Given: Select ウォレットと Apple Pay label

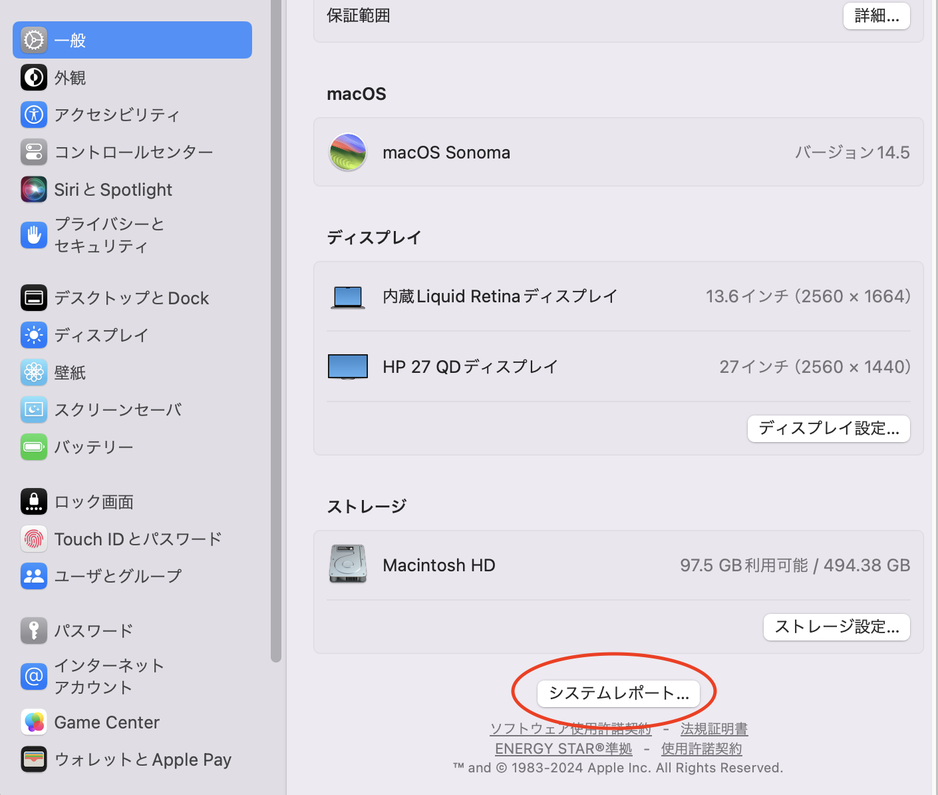Looking at the screenshot, I should (x=143, y=759).
